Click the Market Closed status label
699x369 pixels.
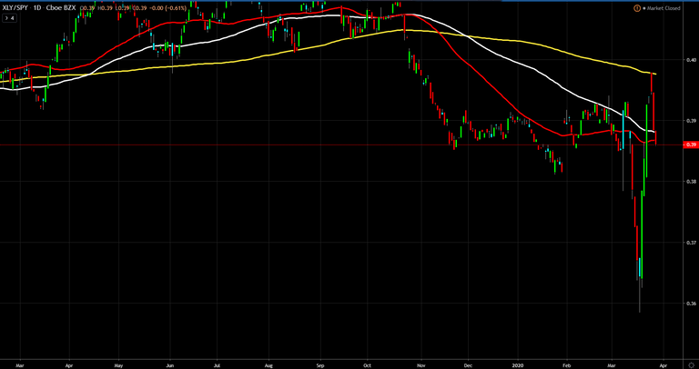[664, 8]
